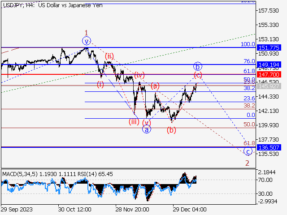Select the 136.507 blue price label
Image resolution: width=287 pixels, height=215 pixels.
[269, 147]
